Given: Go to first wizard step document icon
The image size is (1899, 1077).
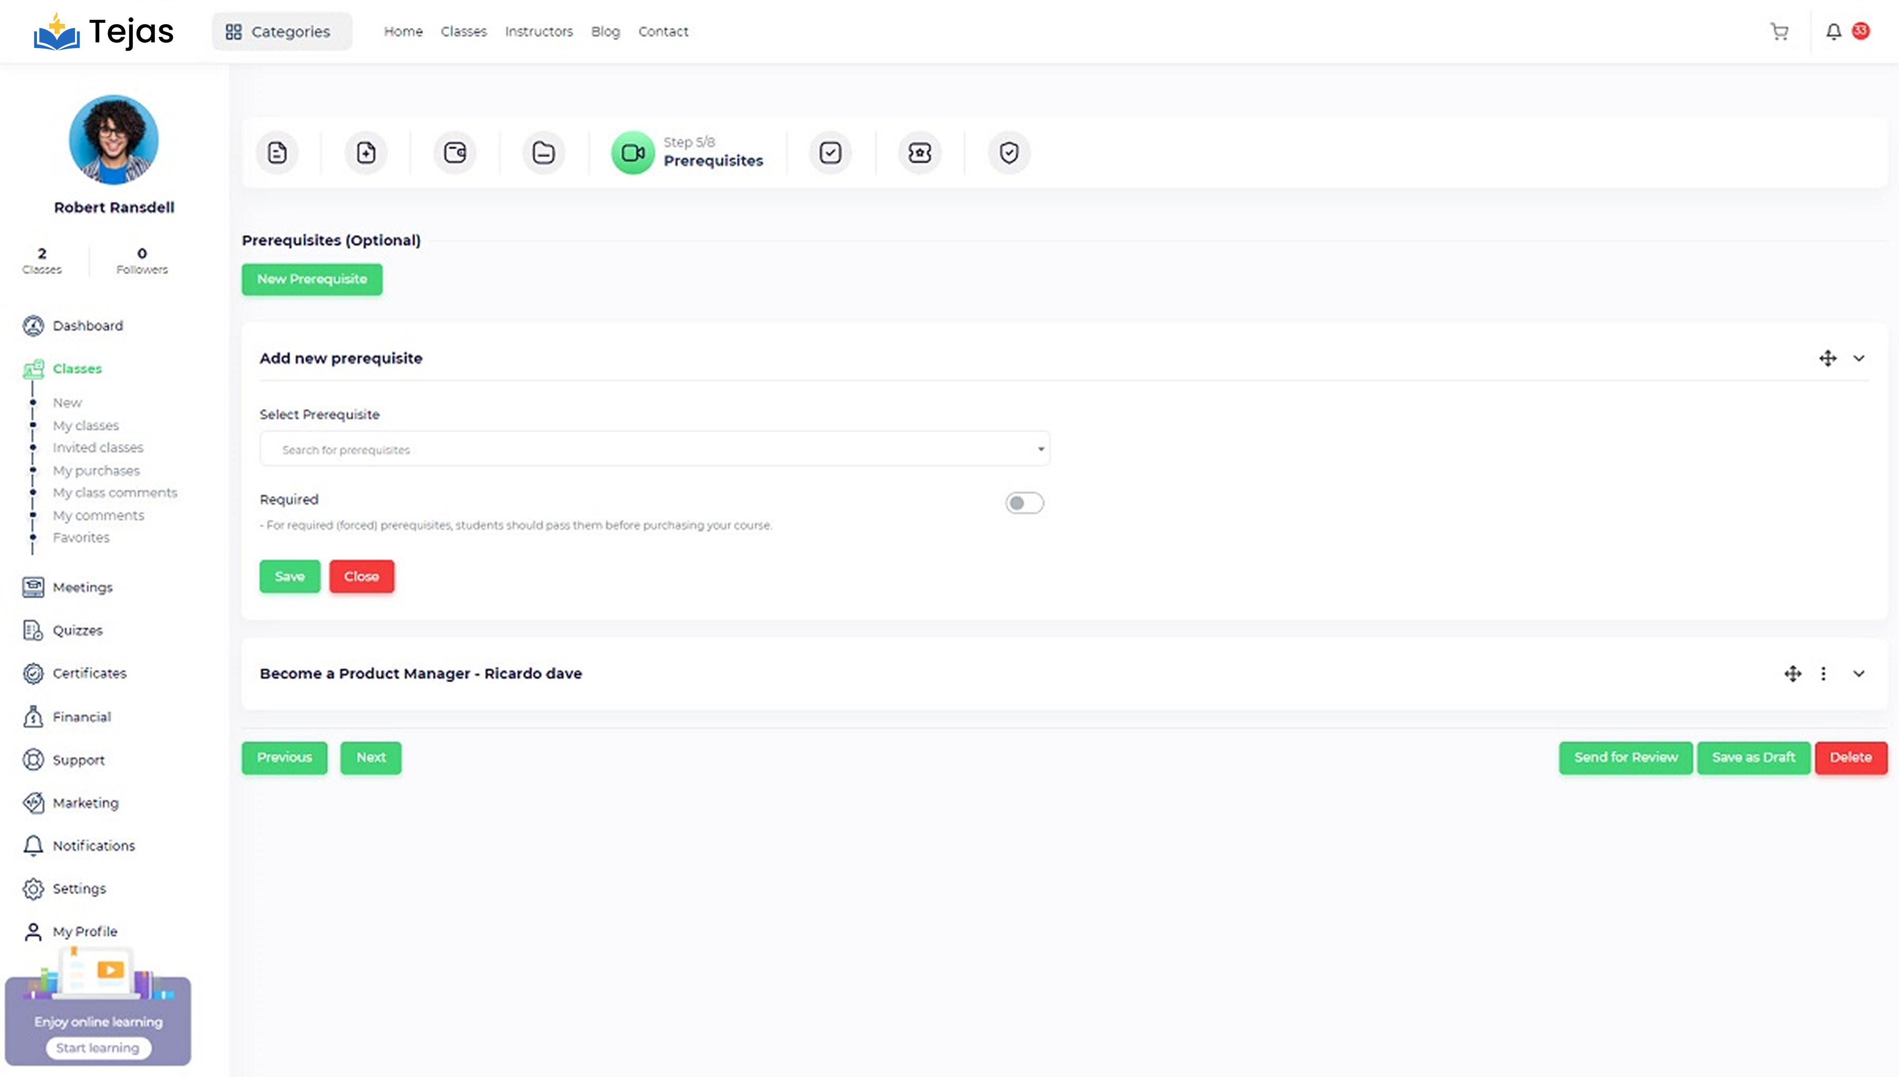Looking at the screenshot, I should [x=277, y=153].
